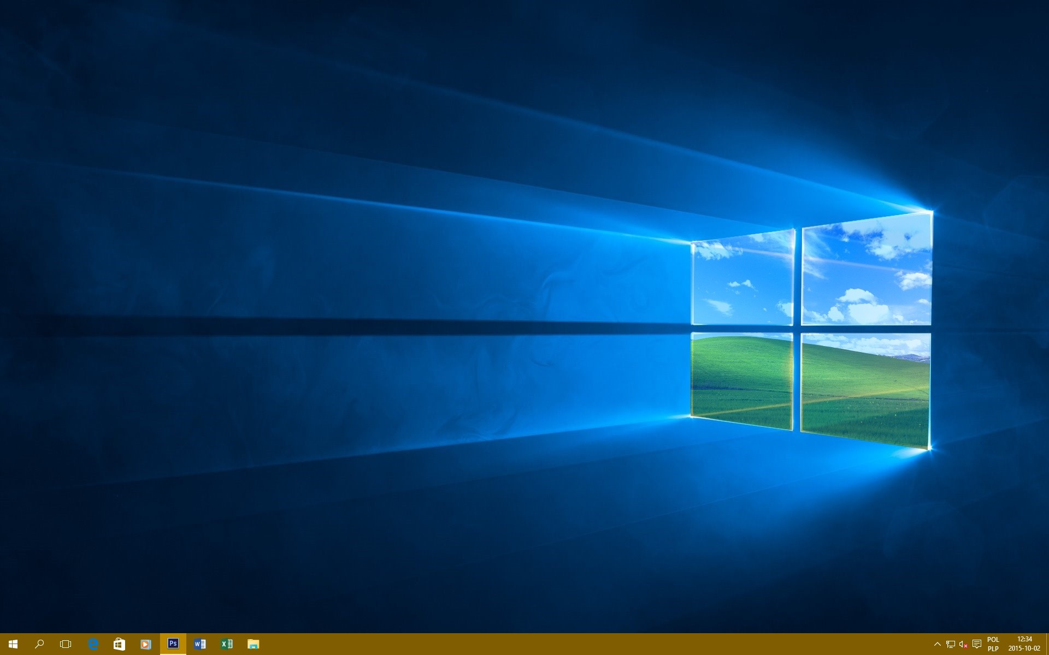Screen dimensions: 1049x655
Task: Launch the media player taskbar icon
Action: (145, 644)
